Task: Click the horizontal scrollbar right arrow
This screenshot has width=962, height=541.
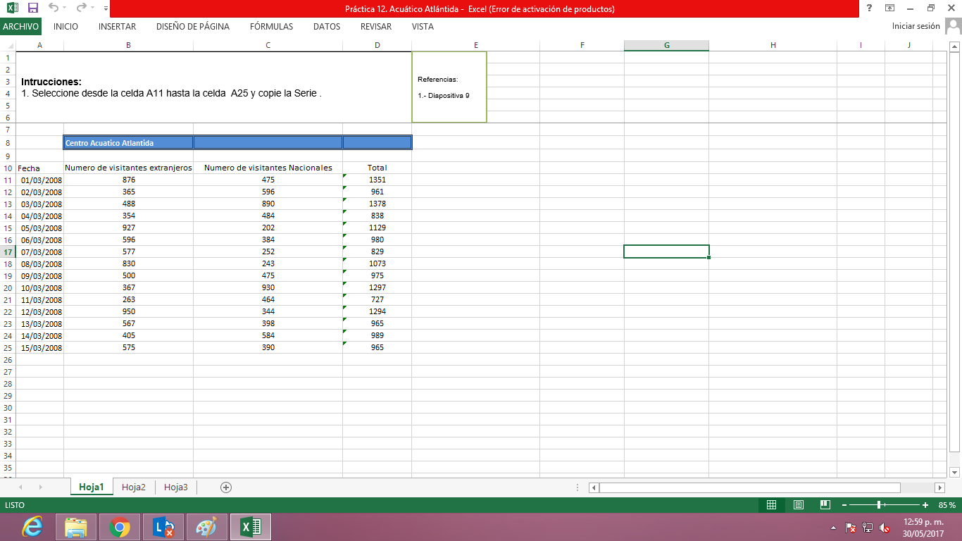Action: click(939, 487)
